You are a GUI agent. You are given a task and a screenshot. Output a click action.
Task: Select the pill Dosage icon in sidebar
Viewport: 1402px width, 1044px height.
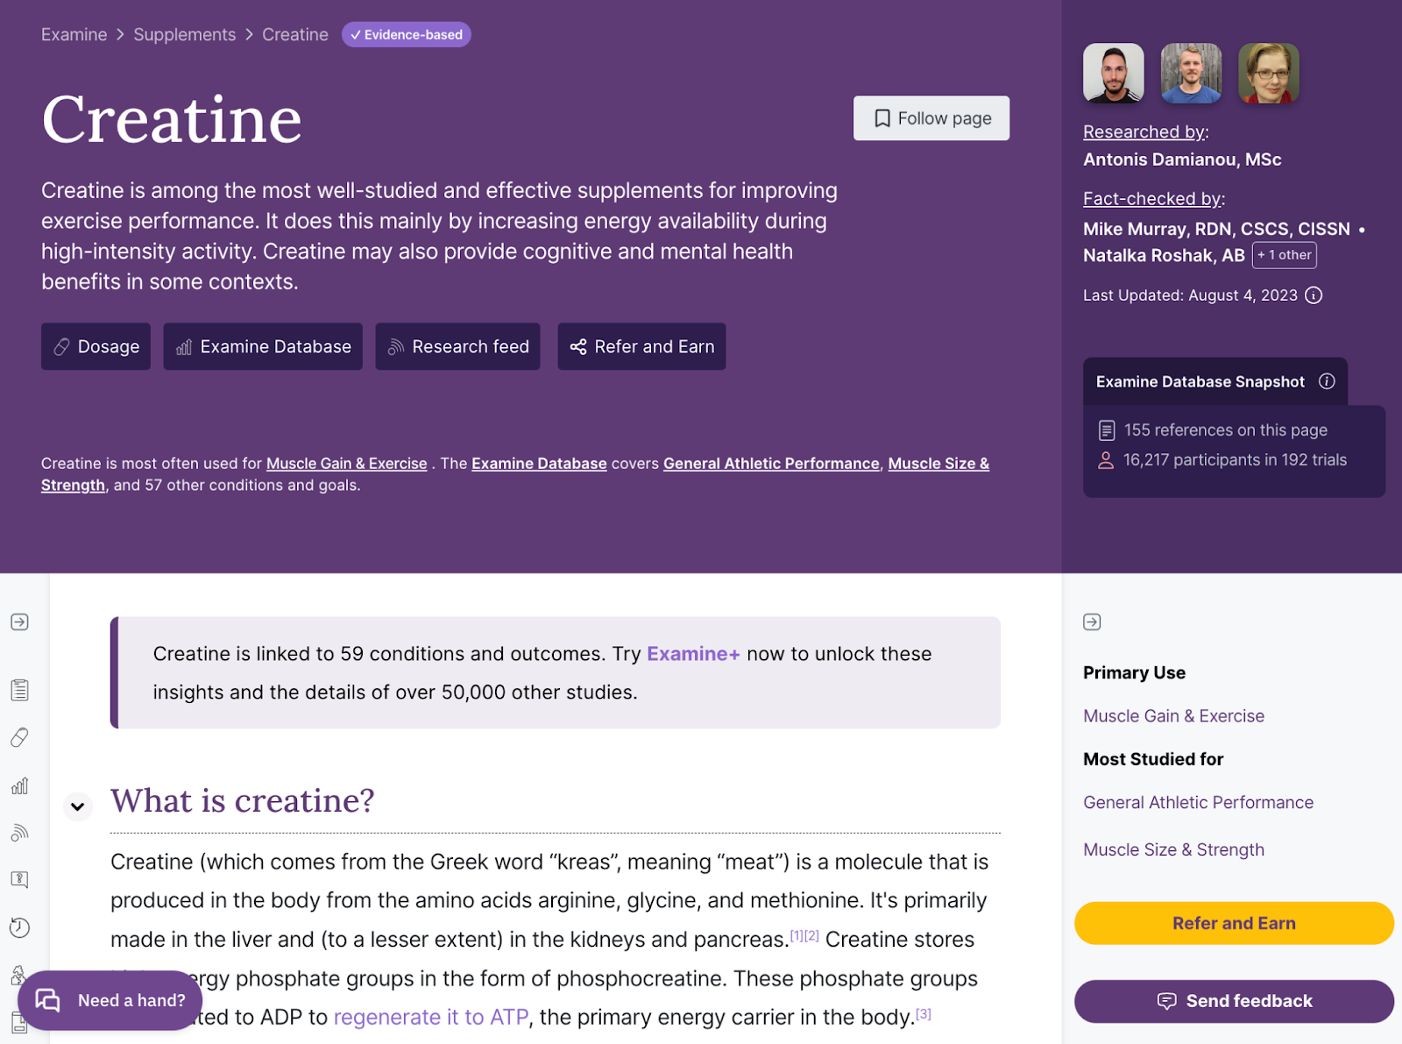[x=19, y=737]
